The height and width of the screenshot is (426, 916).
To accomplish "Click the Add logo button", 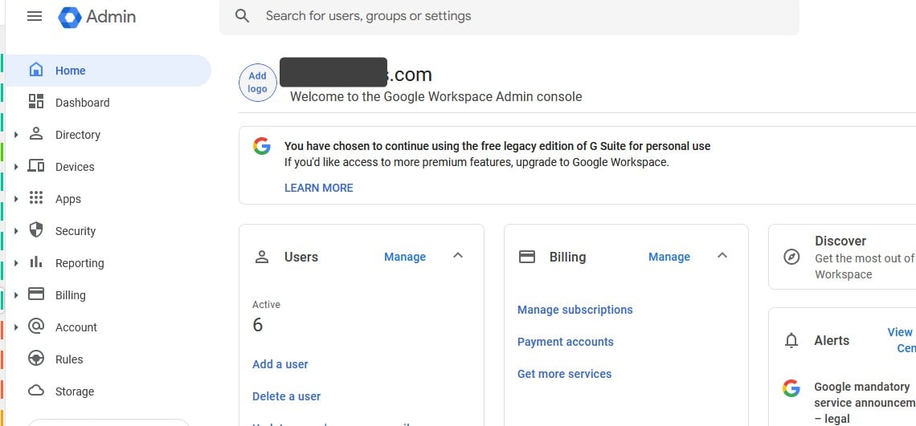I will [x=258, y=82].
